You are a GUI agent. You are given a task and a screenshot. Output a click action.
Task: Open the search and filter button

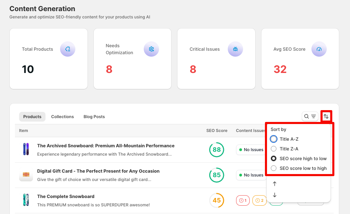310,116
